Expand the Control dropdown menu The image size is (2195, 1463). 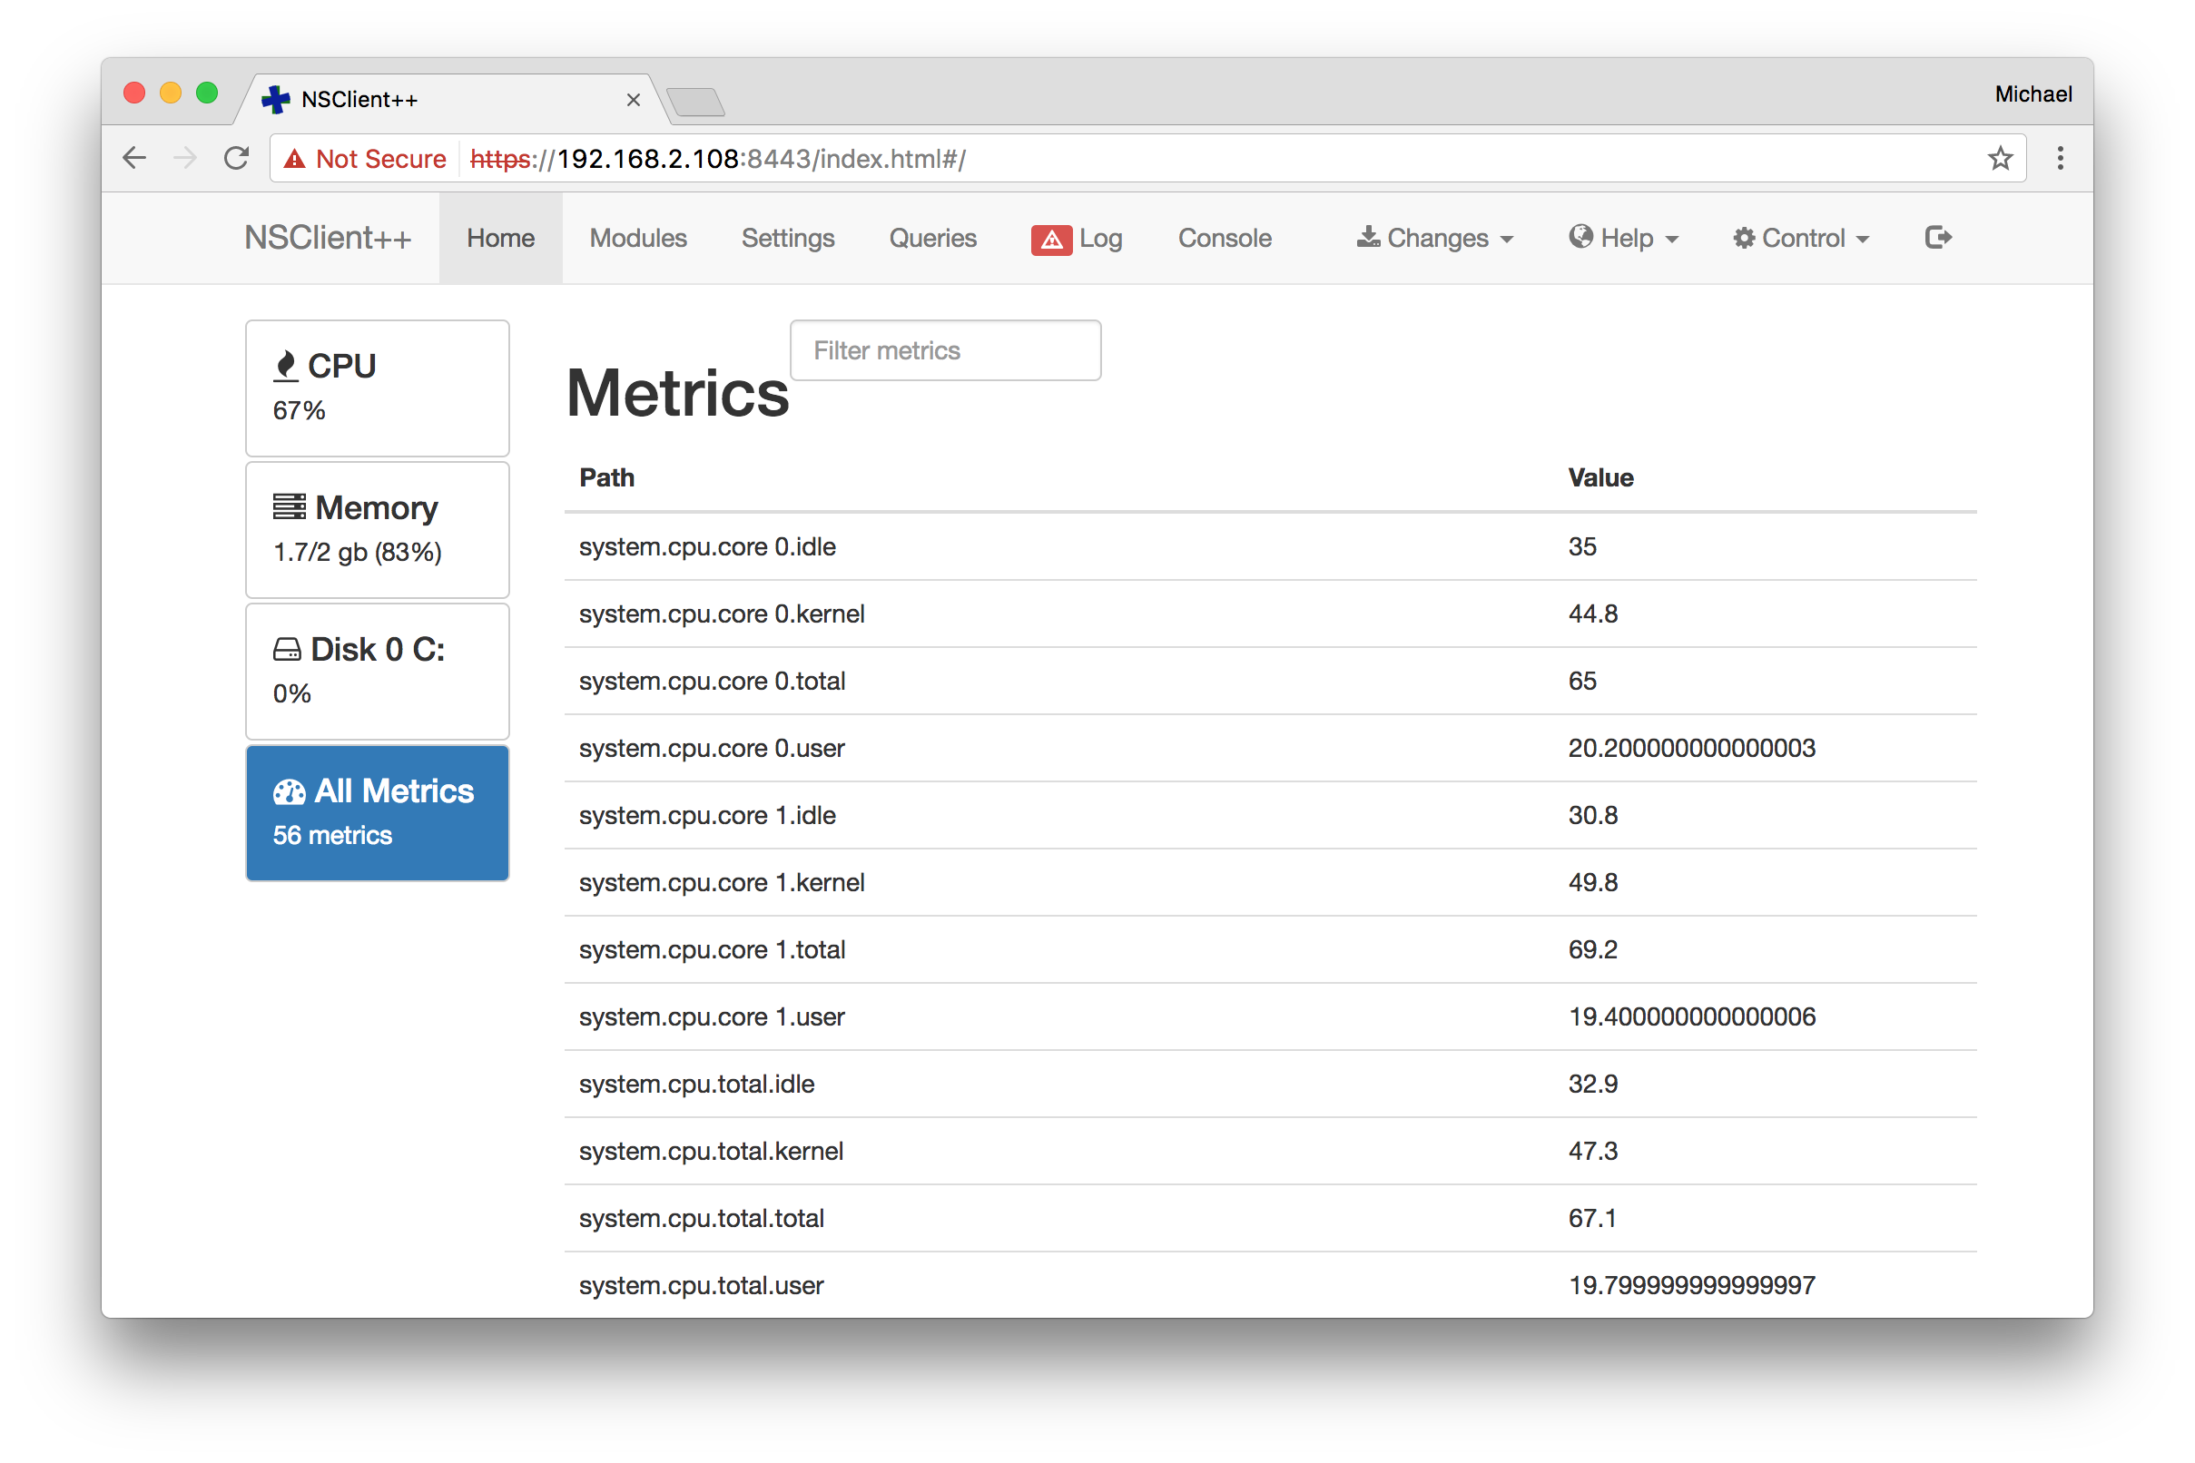click(1796, 239)
